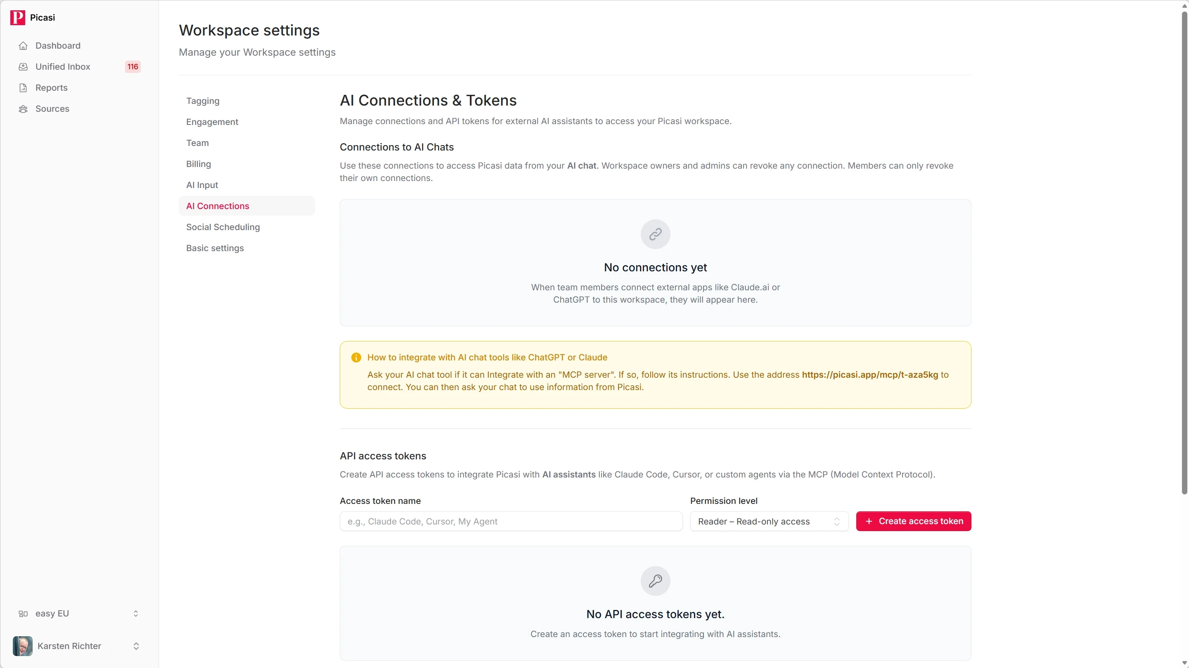This screenshot has height=668, width=1189.
Task: Click the link icon above No connections yet
Action: pyautogui.click(x=656, y=234)
